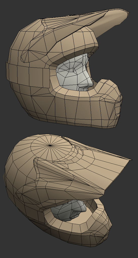Select the top helmet's visor peak tip
This screenshot has height=258, width=138.
coord(126,14)
